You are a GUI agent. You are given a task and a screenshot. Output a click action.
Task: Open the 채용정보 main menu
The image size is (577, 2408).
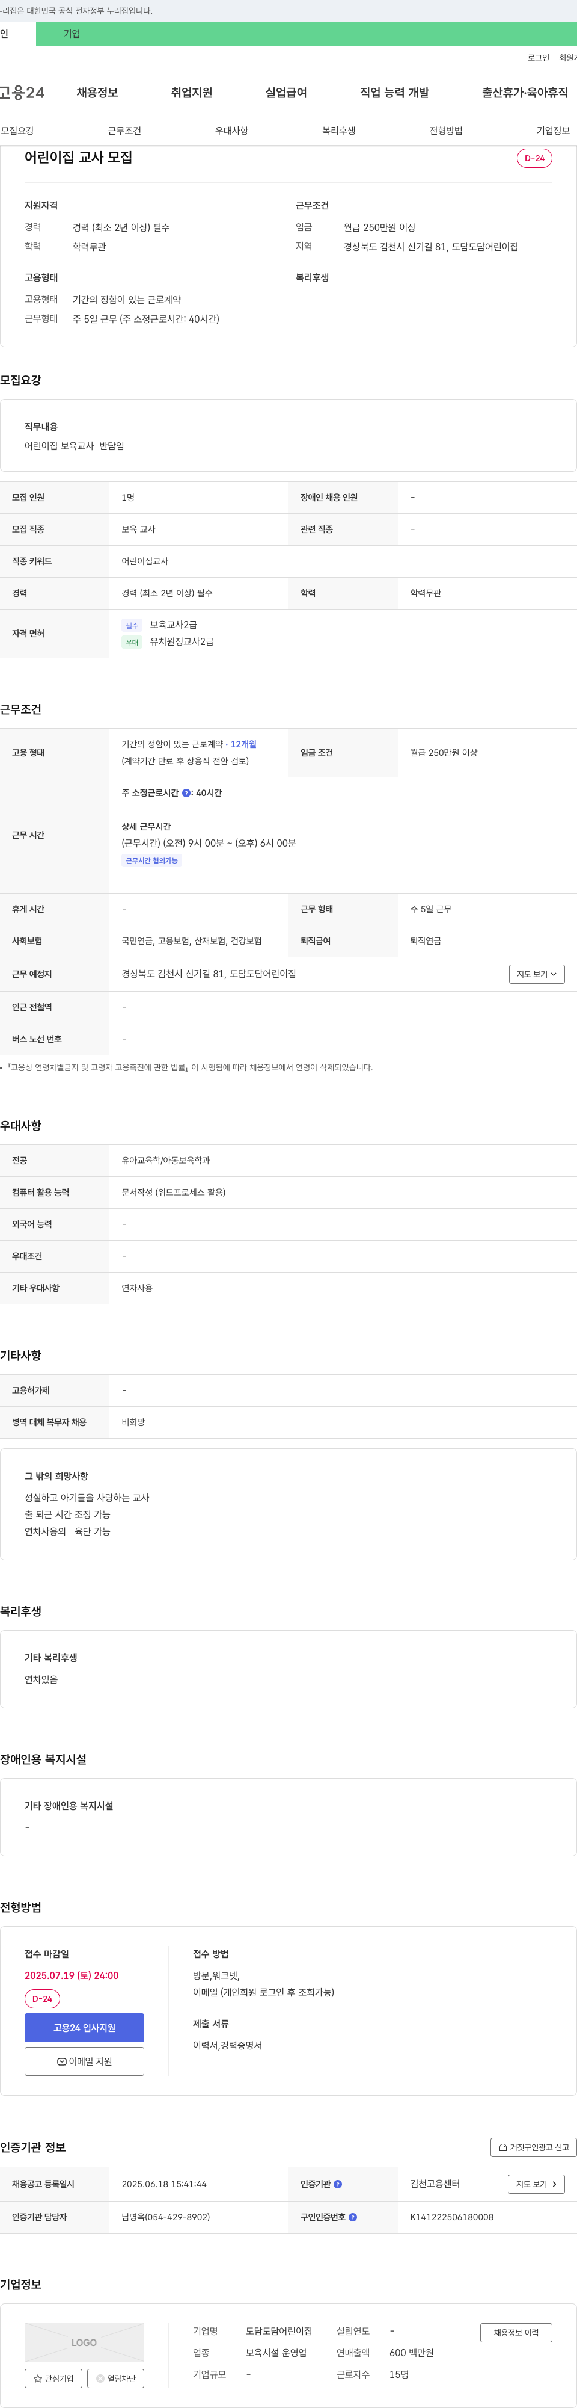coord(97,93)
